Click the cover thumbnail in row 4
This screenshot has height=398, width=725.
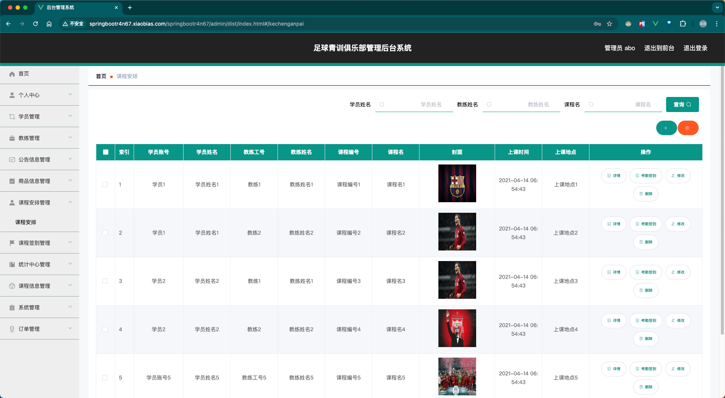[457, 328]
